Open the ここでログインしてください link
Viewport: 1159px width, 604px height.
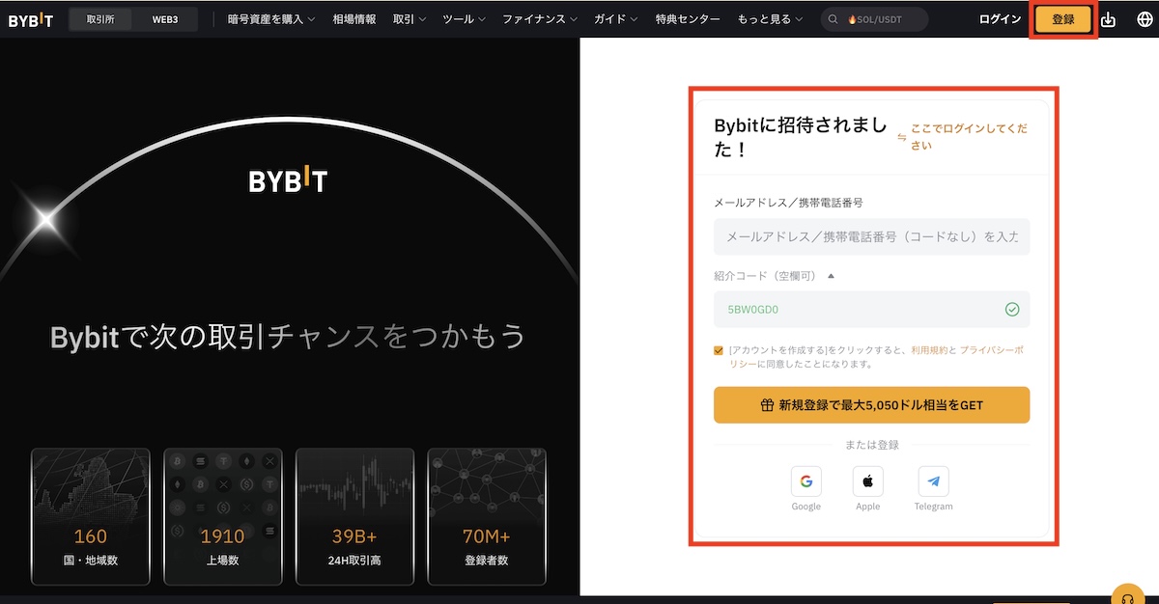click(969, 137)
